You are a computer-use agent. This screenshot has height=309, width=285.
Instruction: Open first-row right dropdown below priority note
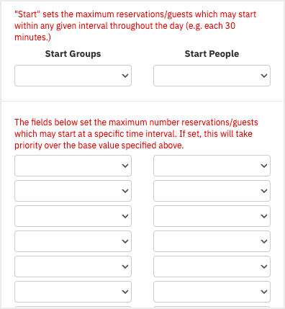point(212,166)
